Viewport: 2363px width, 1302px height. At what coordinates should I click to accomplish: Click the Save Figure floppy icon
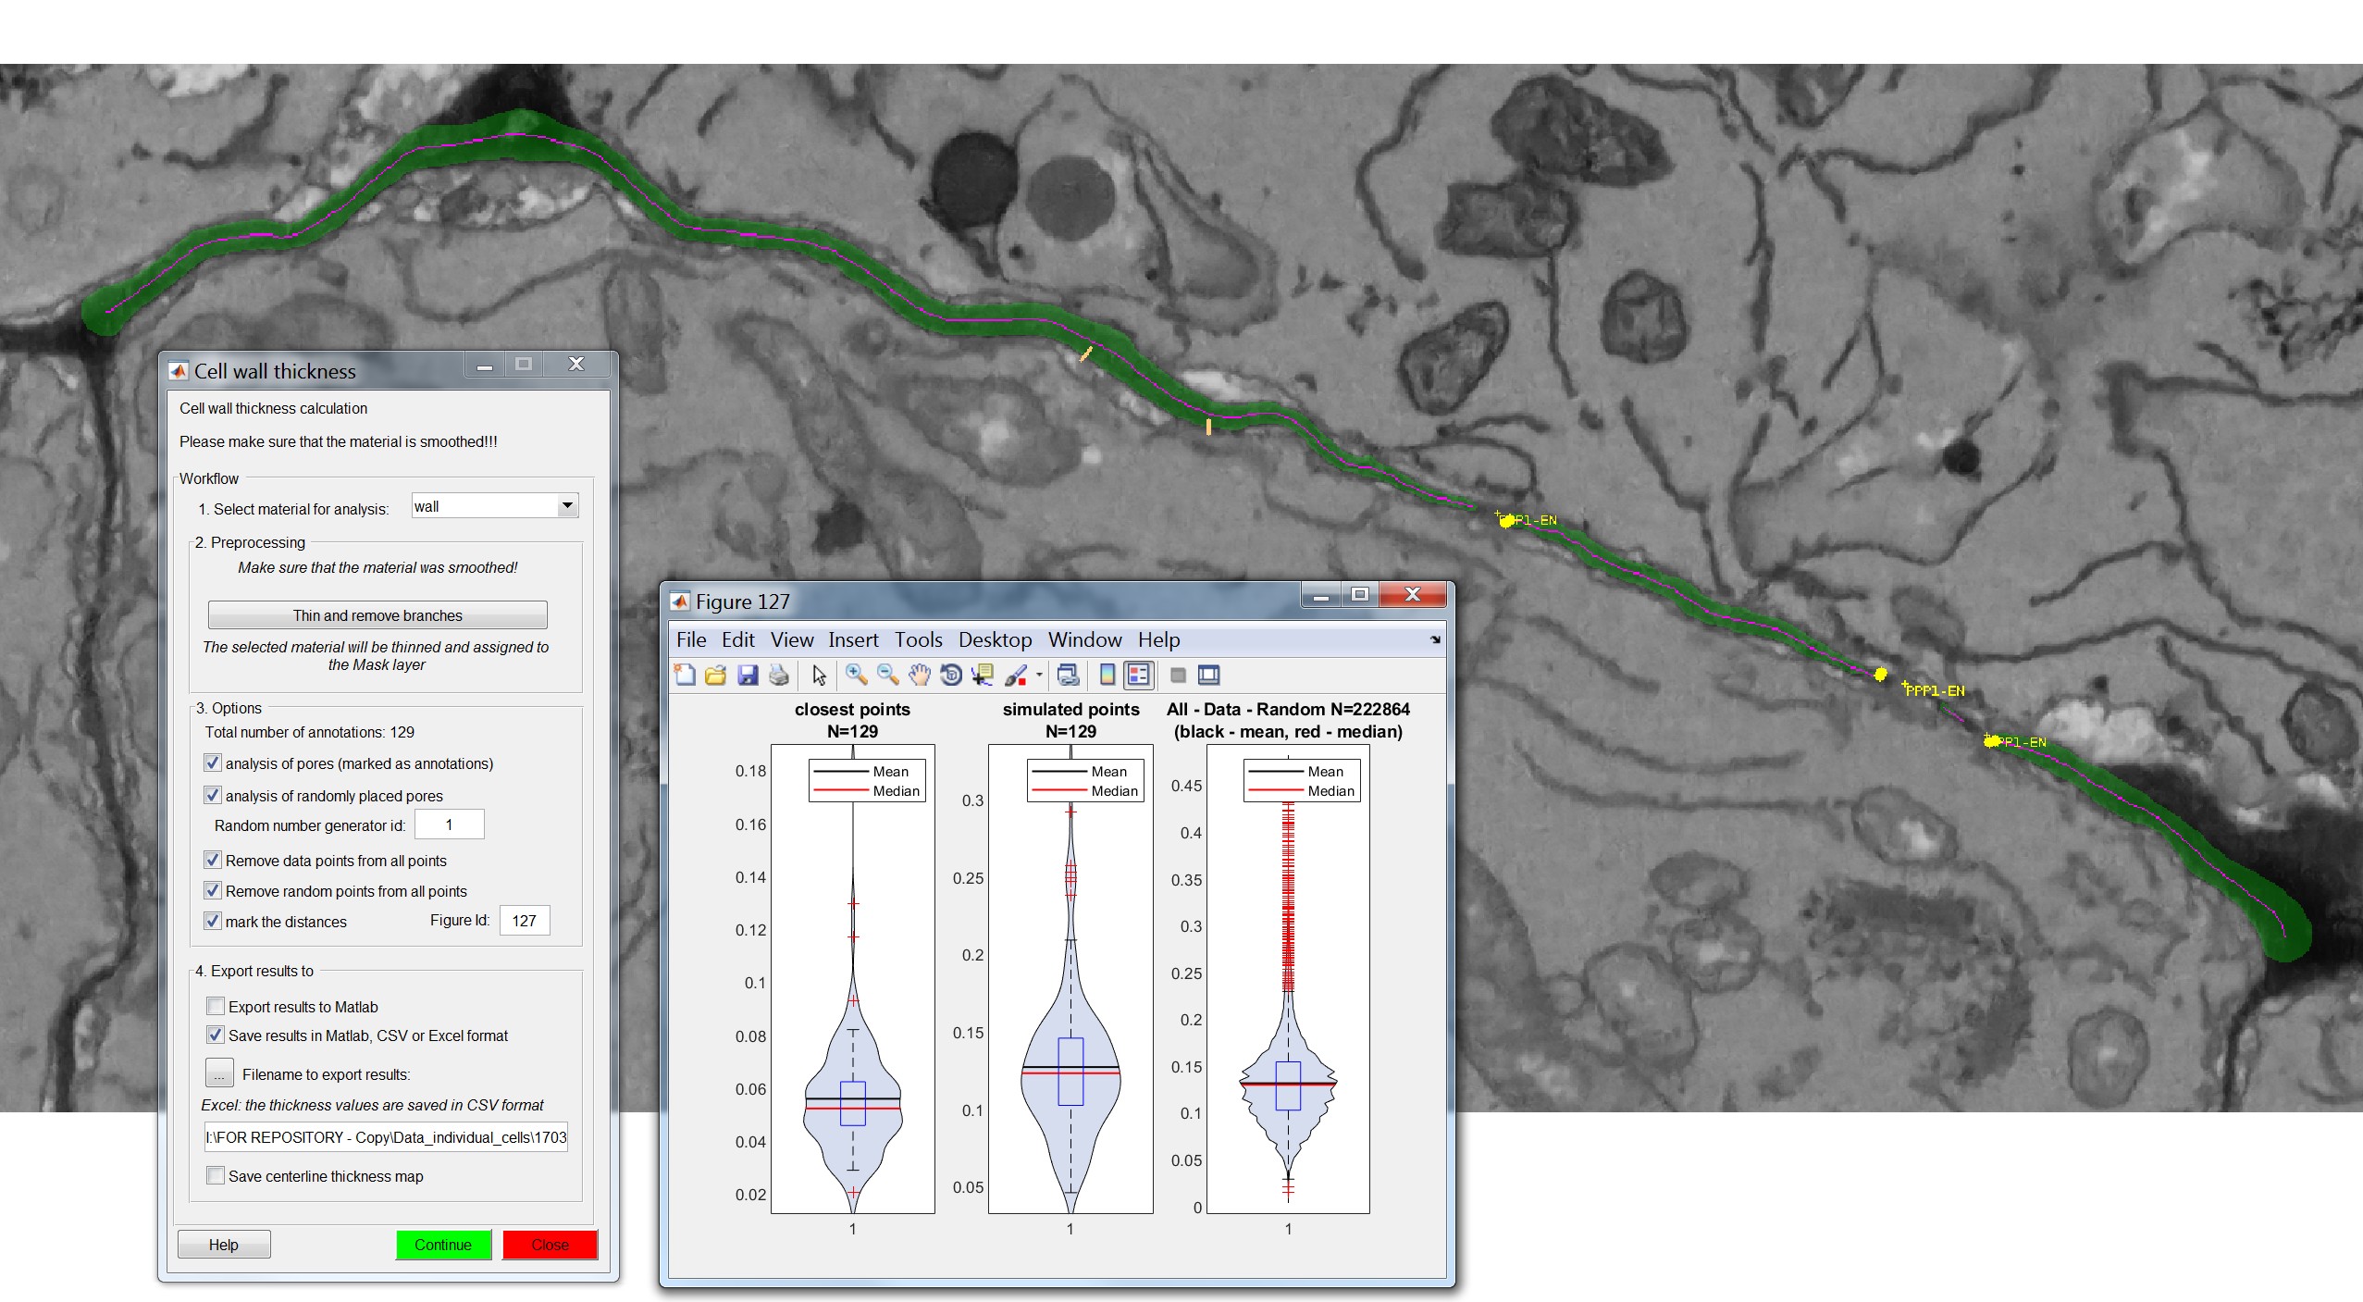click(748, 676)
